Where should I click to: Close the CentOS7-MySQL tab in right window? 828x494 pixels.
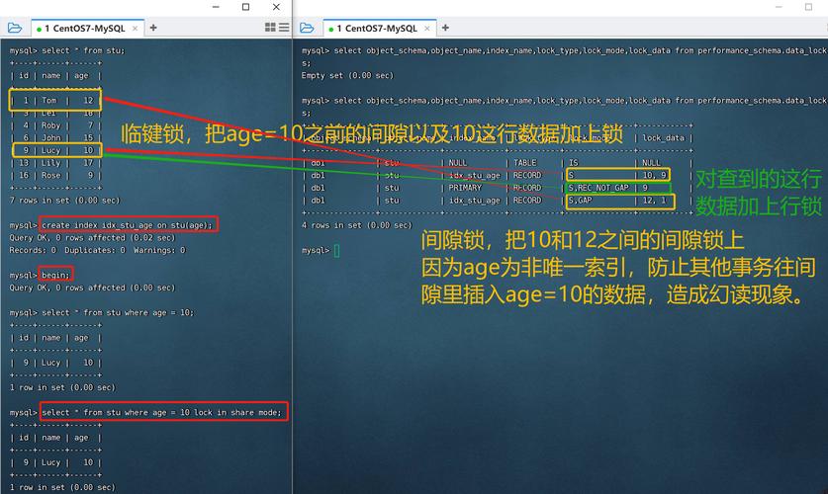click(427, 29)
